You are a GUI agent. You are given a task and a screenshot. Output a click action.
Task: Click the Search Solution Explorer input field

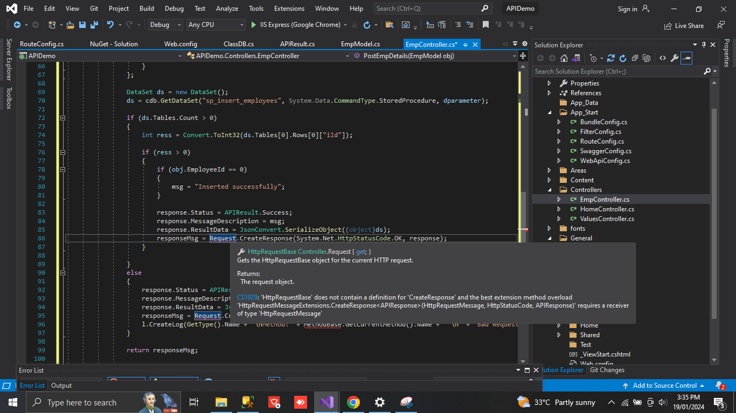point(617,72)
